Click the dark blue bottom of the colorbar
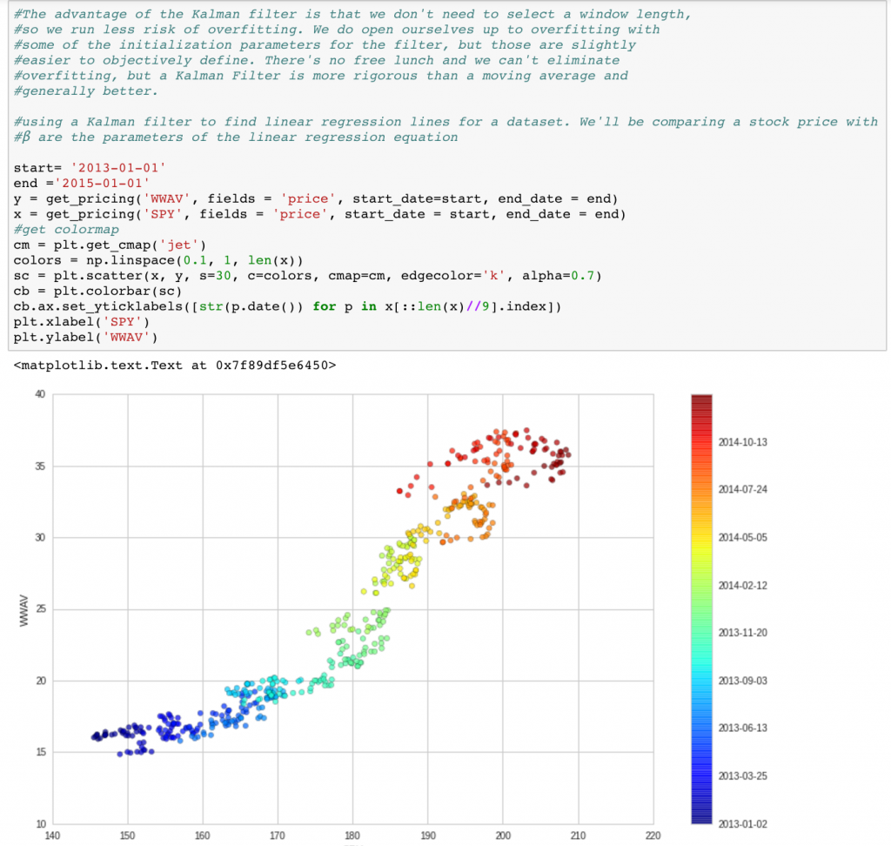 (x=701, y=815)
